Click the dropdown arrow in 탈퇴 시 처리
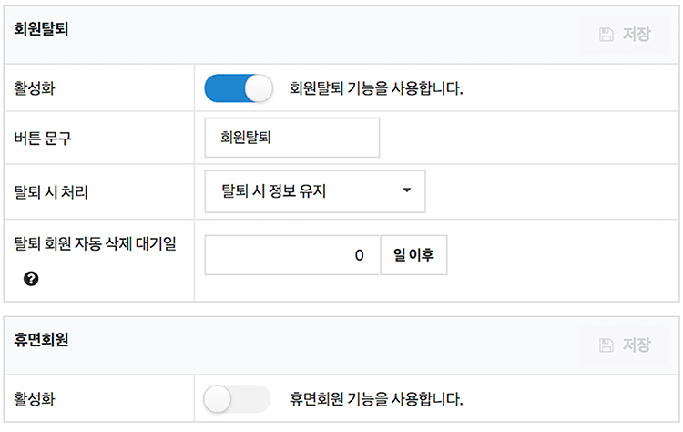This screenshot has height=432, width=683. [x=407, y=190]
